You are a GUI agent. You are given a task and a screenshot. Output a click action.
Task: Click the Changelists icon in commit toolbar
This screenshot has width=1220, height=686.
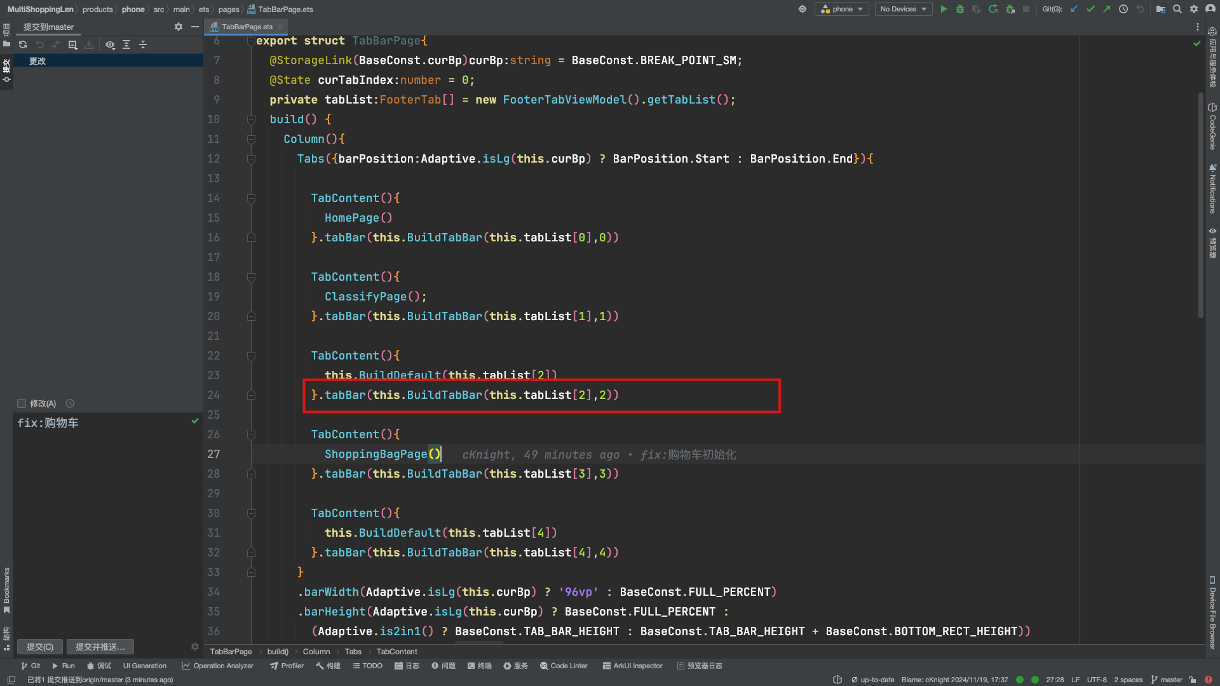[x=72, y=44]
